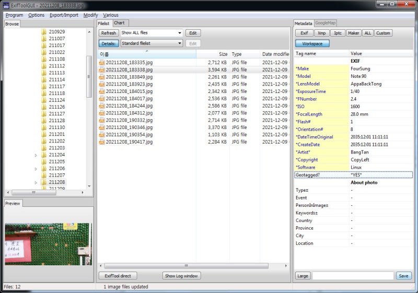Click the Custom metadata button
The width and height of the screenshot is (418, 293).
coord(383,33)
